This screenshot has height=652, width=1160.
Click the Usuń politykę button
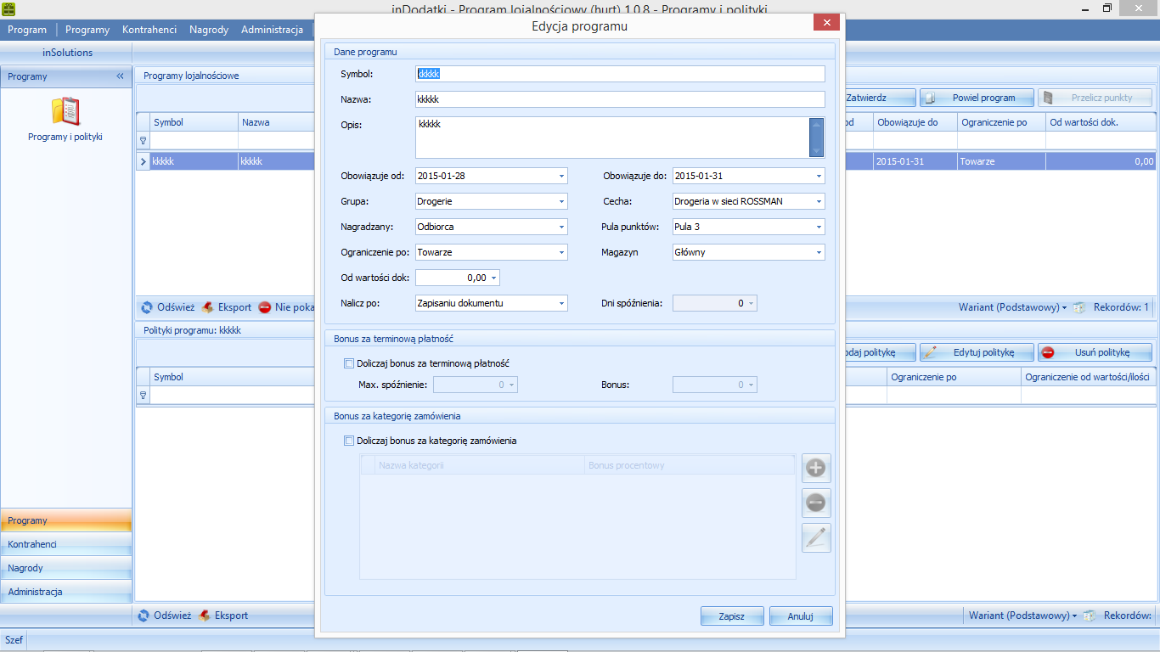(1095, 352)
